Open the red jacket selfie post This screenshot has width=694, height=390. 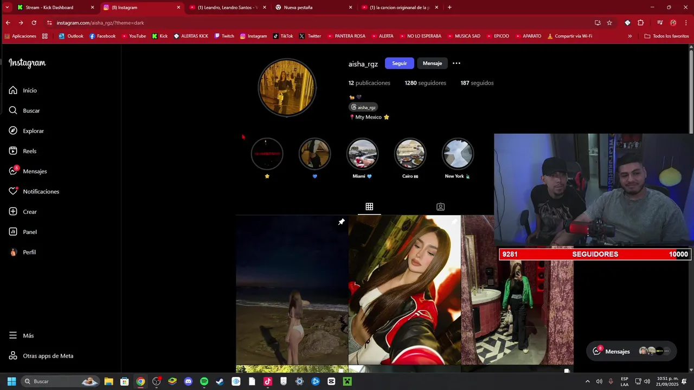pyautogui.click(x=404, y=290)
